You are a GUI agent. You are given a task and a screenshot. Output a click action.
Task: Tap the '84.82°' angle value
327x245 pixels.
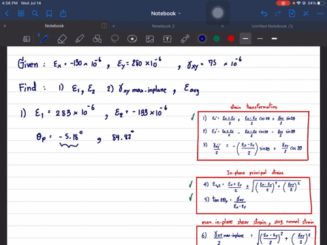click(123, 136)
